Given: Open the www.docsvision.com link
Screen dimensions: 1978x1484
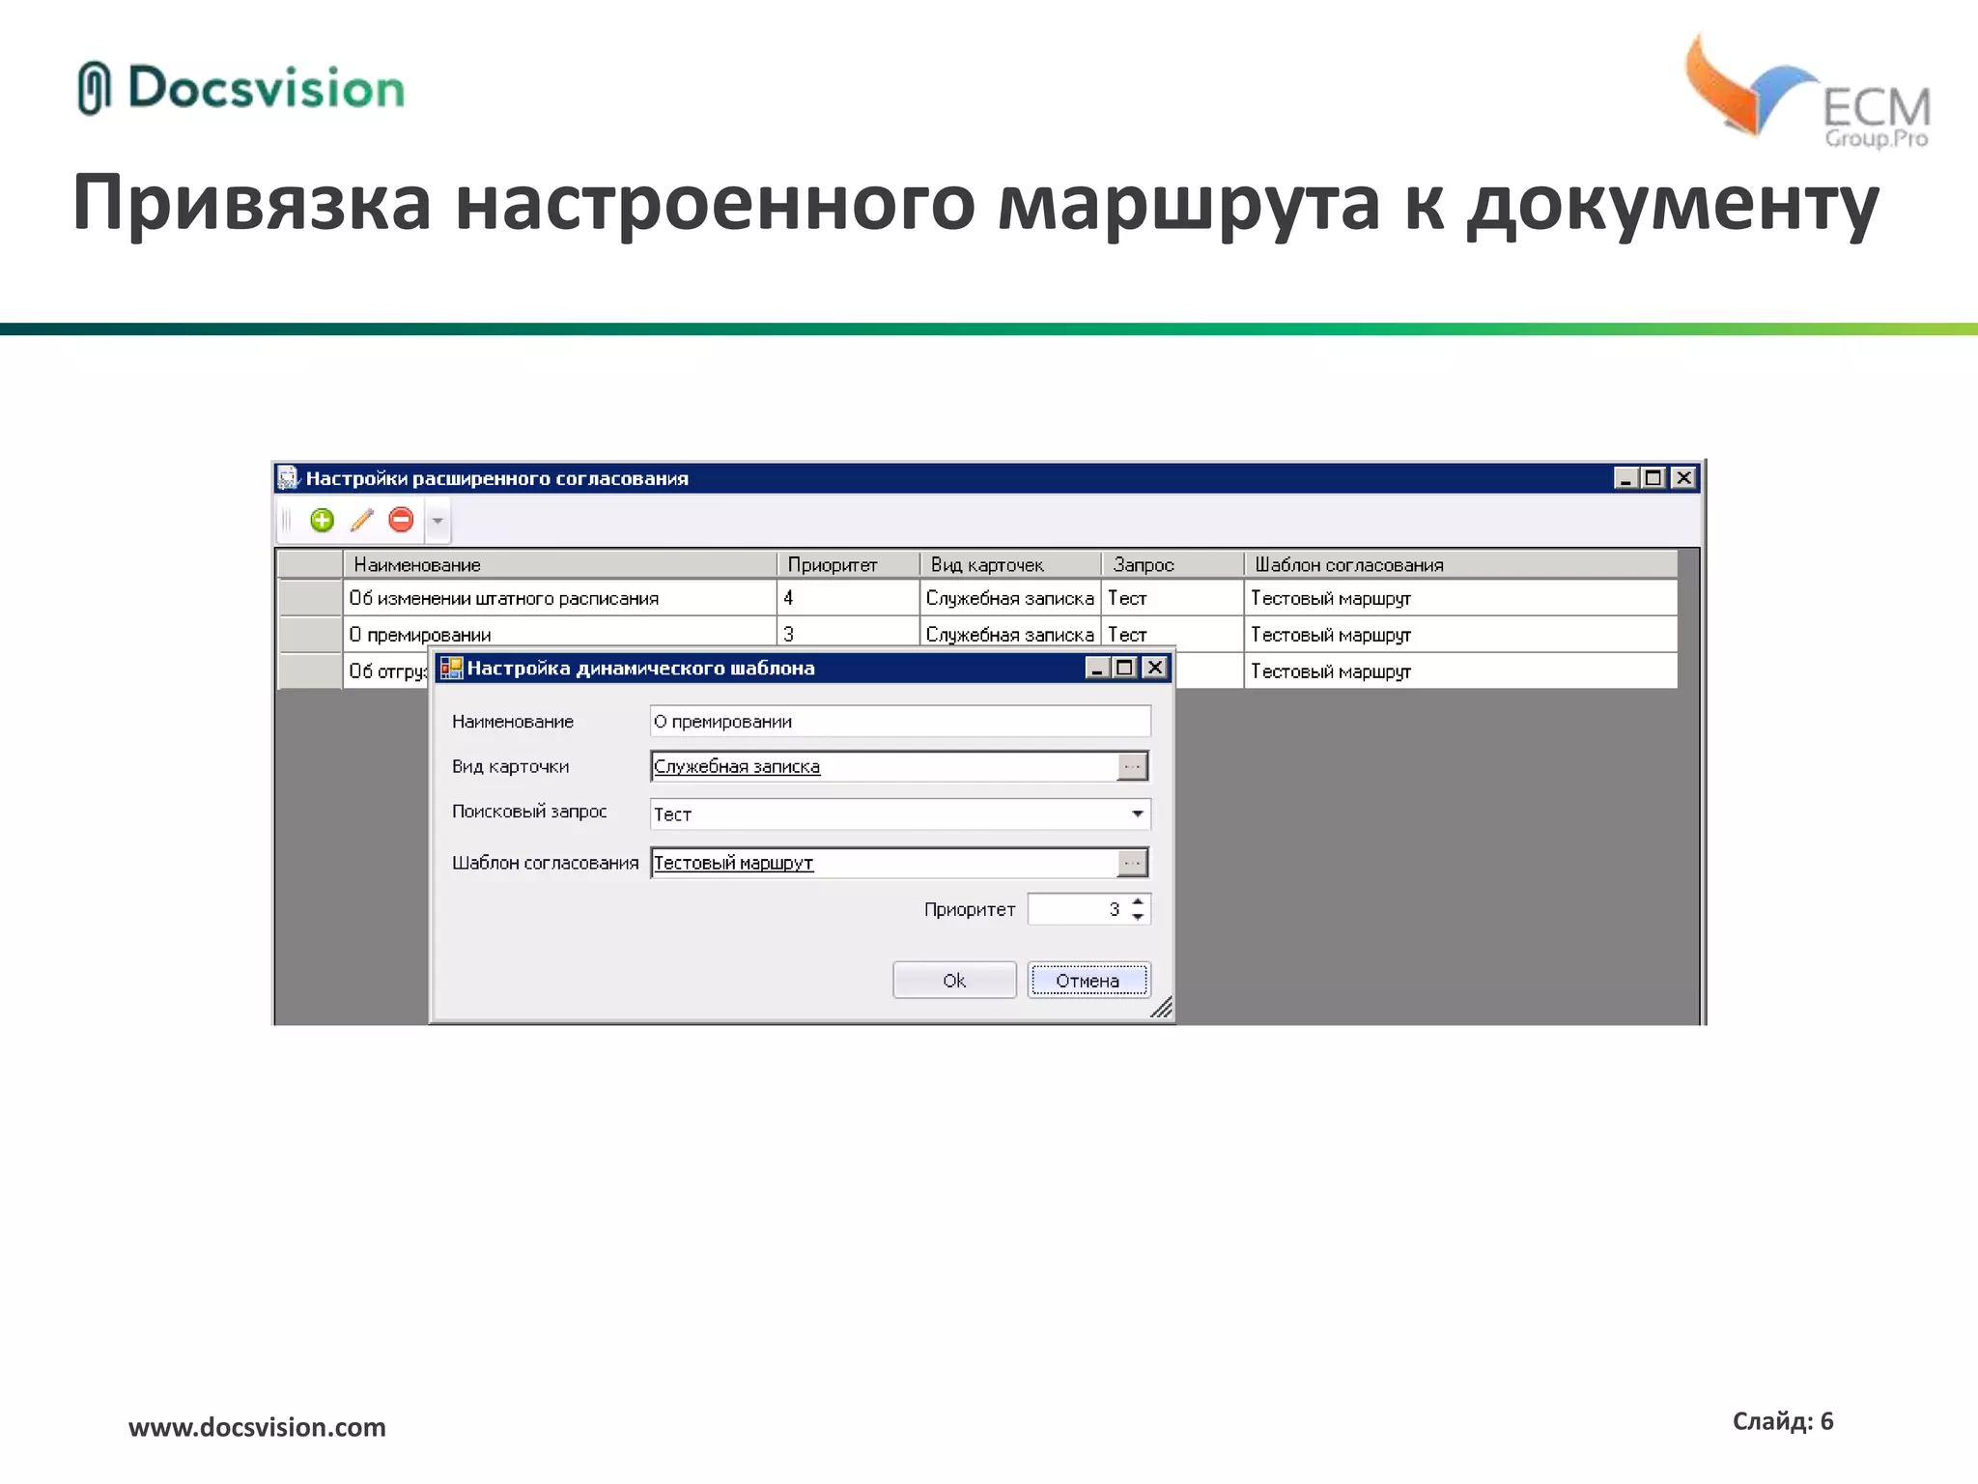Looking at the screenshot, I should pos(257,1427).
